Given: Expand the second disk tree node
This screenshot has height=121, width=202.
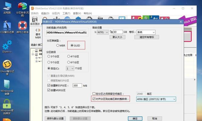Looking at the screenshot, I should coord(37,58).
